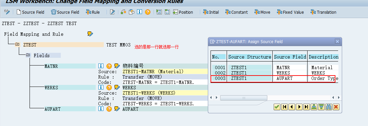The image size is (368, 126).
Task: Click the Source Field column header in dialog
Action: click(290, 57)
